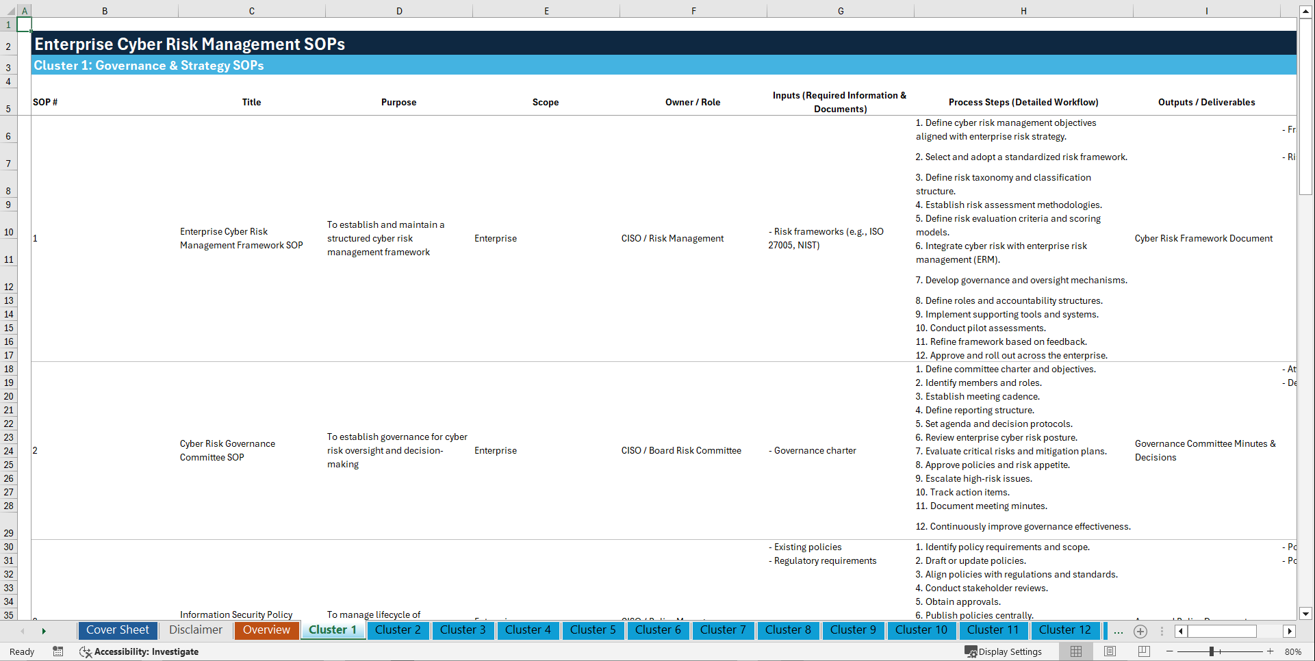Open the Cover Sheet worksheet

pyautogui.click(x=117, y=630)
